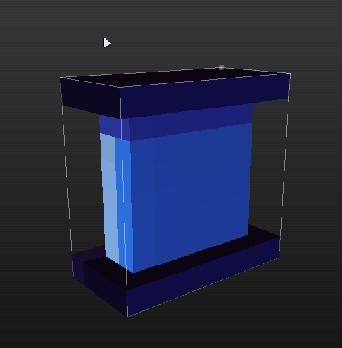Select the top slab's upper face
This screenshot has width=342, height=348.
pos(172,78)
